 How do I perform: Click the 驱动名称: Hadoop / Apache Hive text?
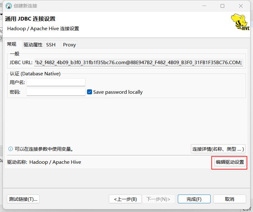[x=44, y=162]
